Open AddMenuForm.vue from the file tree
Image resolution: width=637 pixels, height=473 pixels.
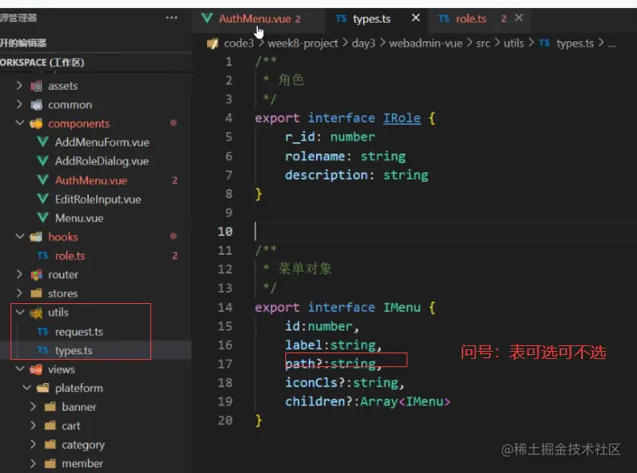pyautogui.click(x=102, y=142)
